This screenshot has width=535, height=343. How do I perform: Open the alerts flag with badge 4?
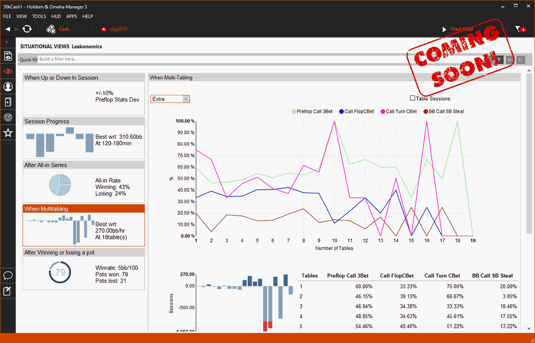[x=519, y=29]
